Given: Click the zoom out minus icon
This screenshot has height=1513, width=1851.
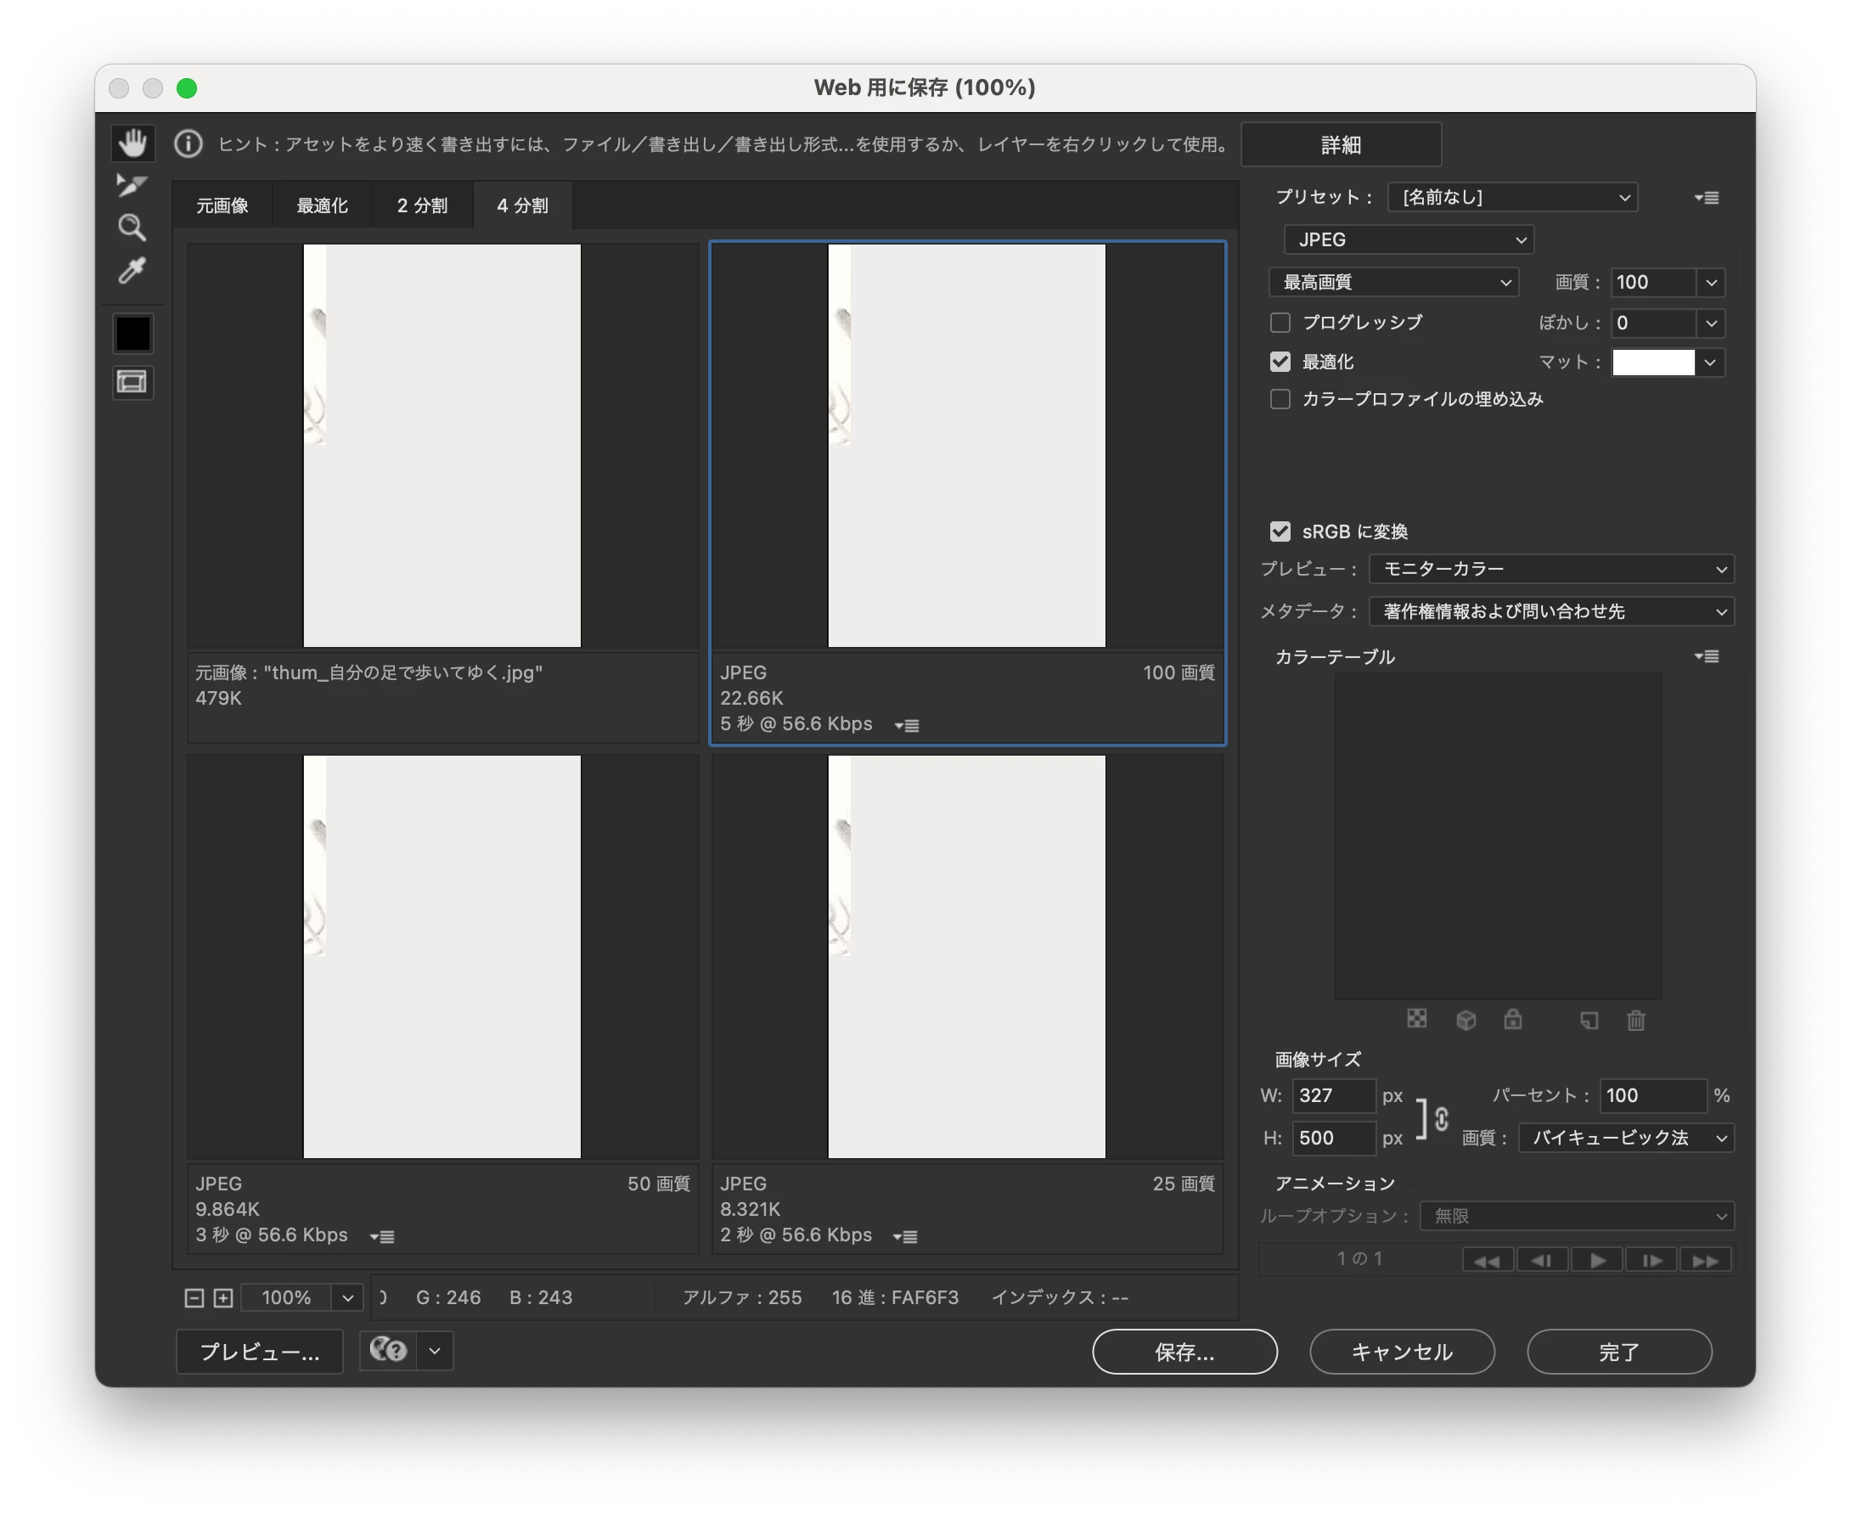Looking at the screenshot, I should pyautogui.click(x=194, y=1297).
